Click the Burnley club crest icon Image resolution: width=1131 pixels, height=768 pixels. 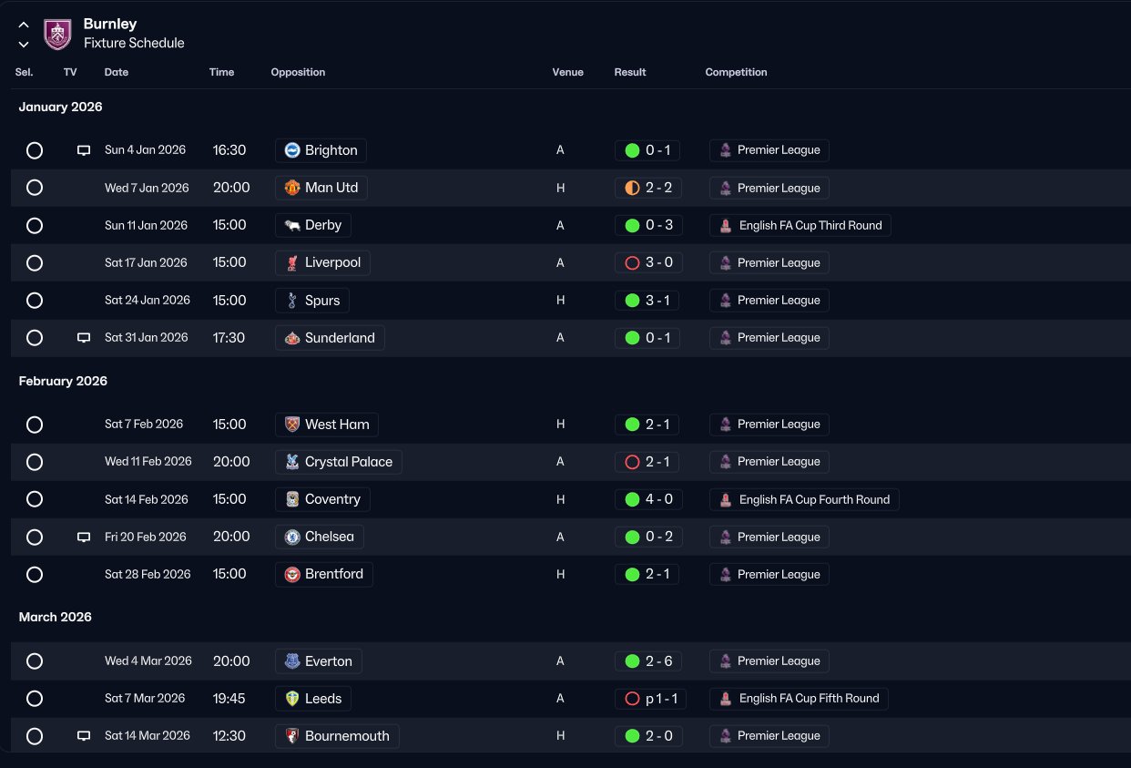[x=57, y=35]
